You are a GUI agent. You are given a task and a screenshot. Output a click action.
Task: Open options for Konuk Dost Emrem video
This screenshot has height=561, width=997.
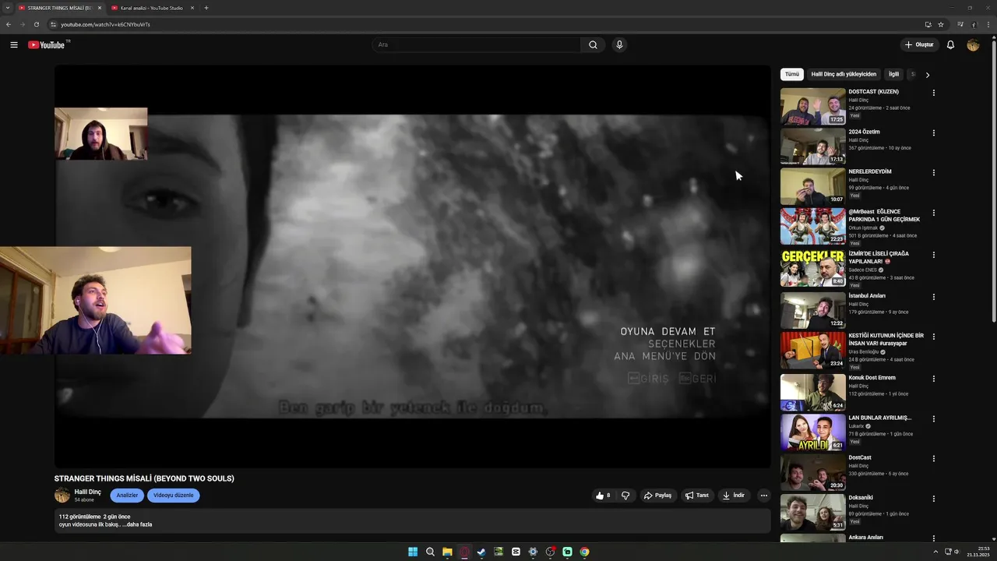(x=933, y=379)
